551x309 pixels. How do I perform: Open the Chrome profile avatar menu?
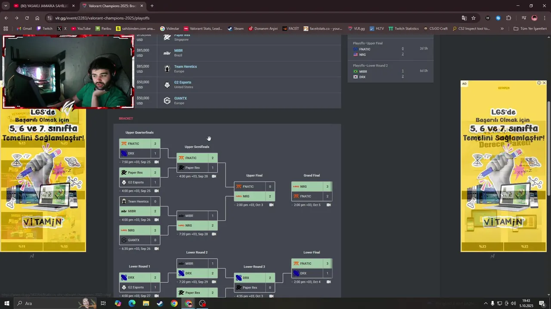[x=534, y=18]
